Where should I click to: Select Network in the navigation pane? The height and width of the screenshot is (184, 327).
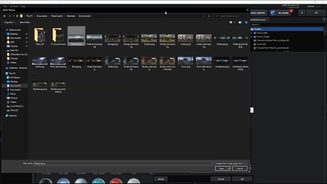[11, 116]
